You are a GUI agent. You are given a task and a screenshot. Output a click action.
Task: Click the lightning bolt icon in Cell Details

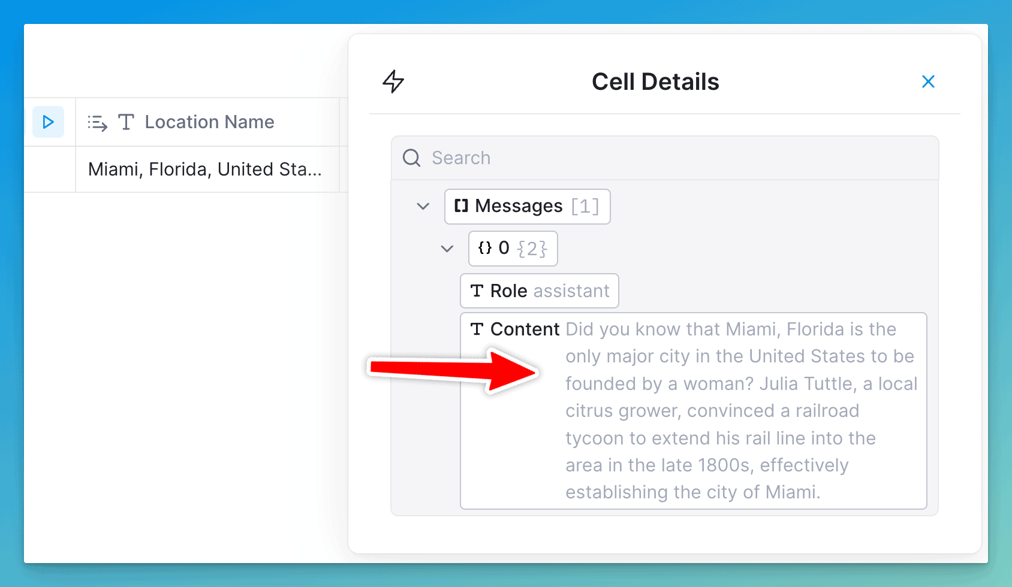[x=393, y=81]
